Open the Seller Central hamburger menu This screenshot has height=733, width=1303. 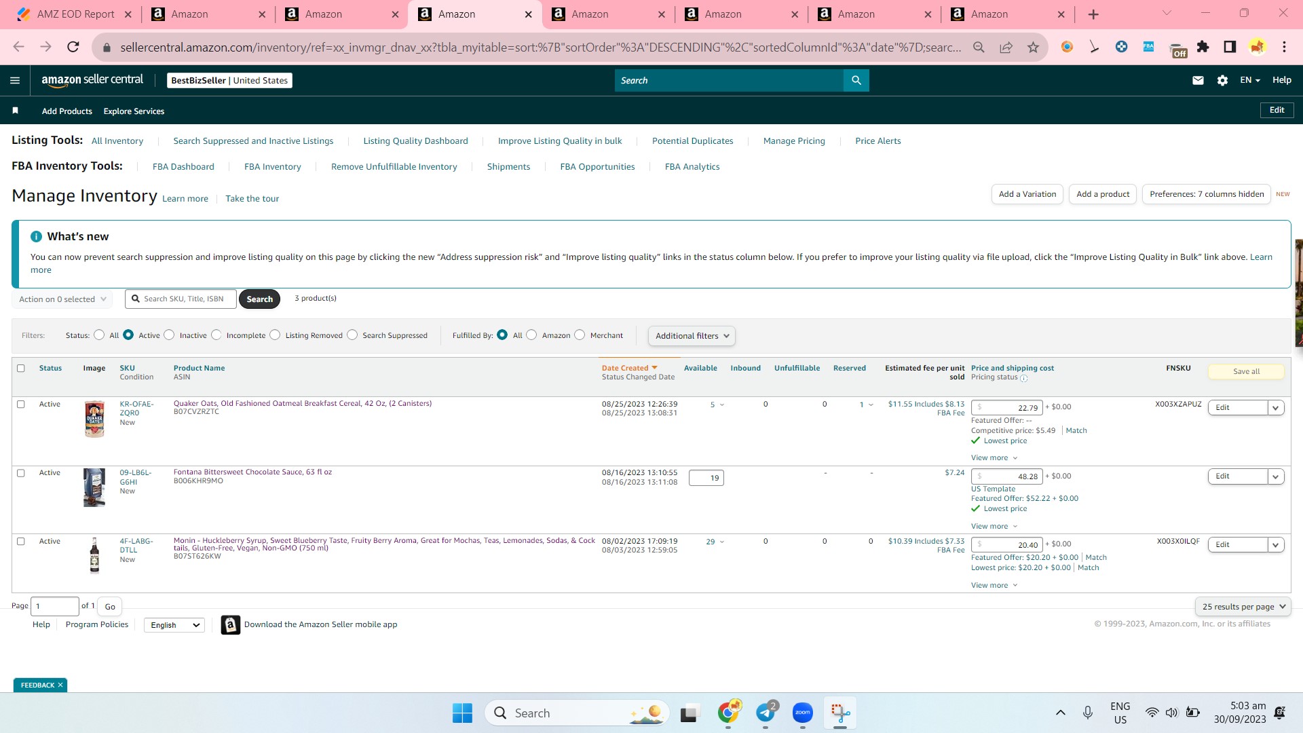pos(15,80)
